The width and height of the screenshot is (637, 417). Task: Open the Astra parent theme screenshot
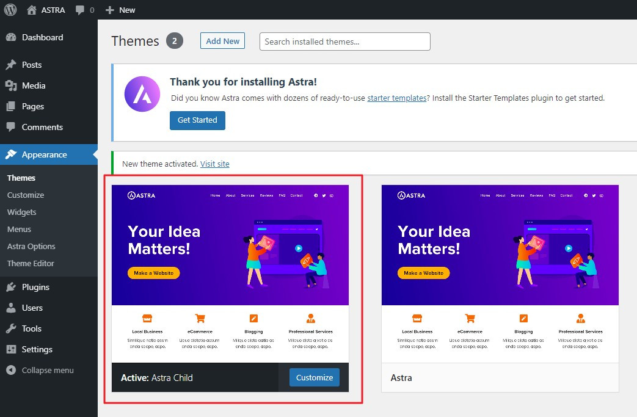[500, 274]
